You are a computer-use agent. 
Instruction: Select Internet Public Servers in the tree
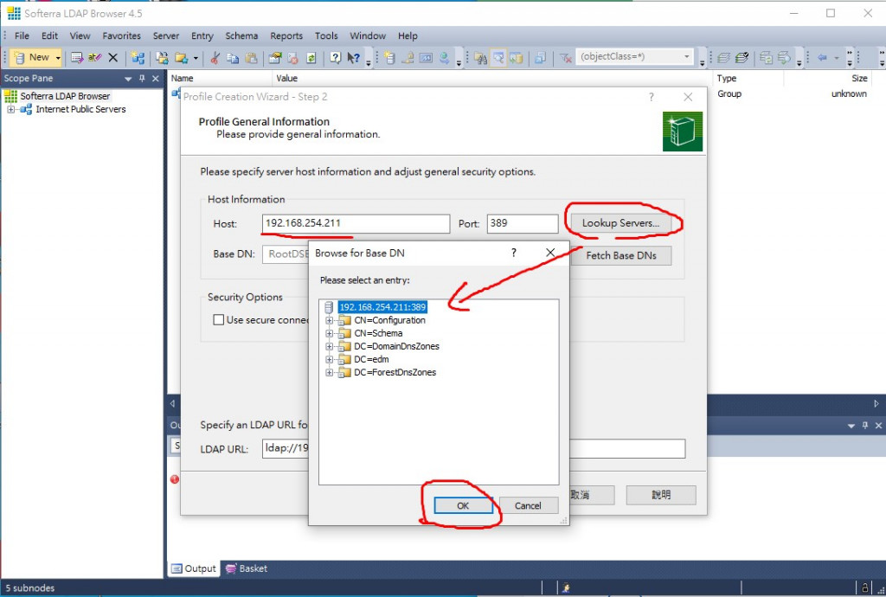80,110
